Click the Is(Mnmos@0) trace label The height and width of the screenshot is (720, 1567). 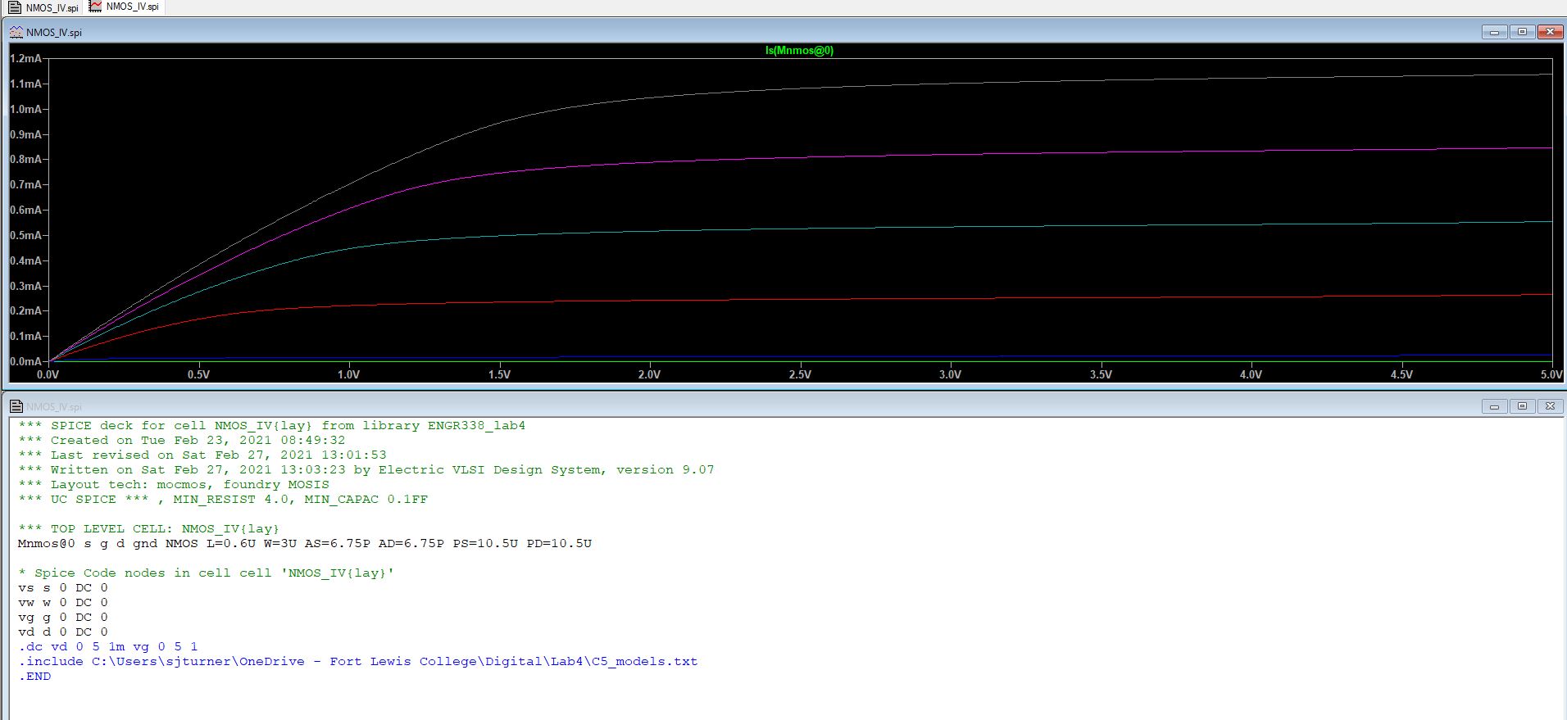click(799, 51)
